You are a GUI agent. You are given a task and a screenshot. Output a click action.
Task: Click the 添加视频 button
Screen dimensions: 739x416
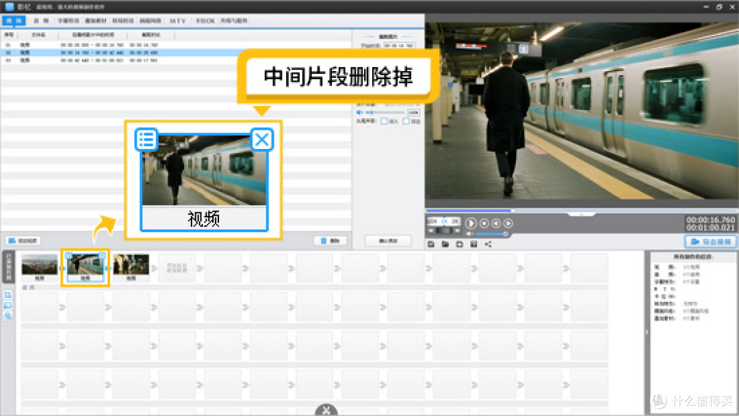point(23,240)
